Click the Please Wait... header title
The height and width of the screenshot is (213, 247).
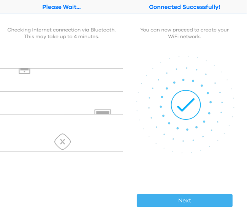pos(62,7)
